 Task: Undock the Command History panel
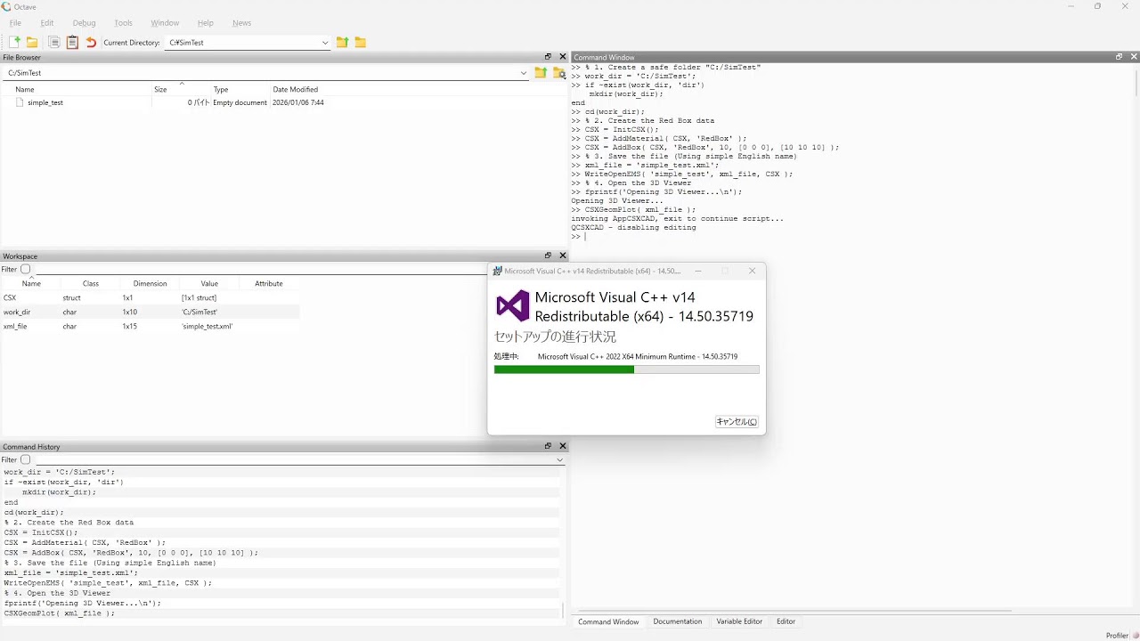coord(549,446)
